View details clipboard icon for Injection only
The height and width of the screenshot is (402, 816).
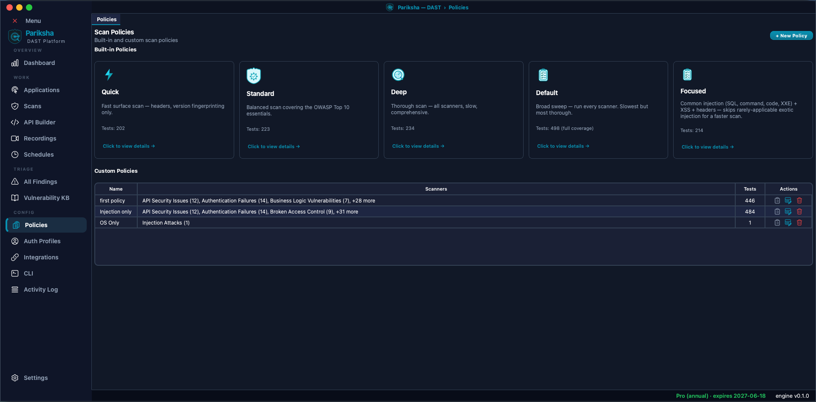point(777,211)
